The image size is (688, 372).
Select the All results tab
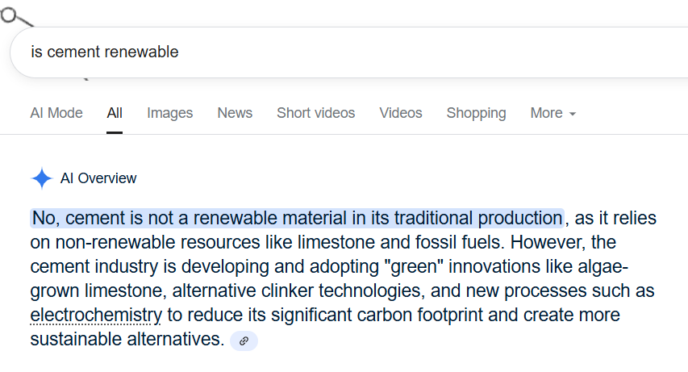115,113
